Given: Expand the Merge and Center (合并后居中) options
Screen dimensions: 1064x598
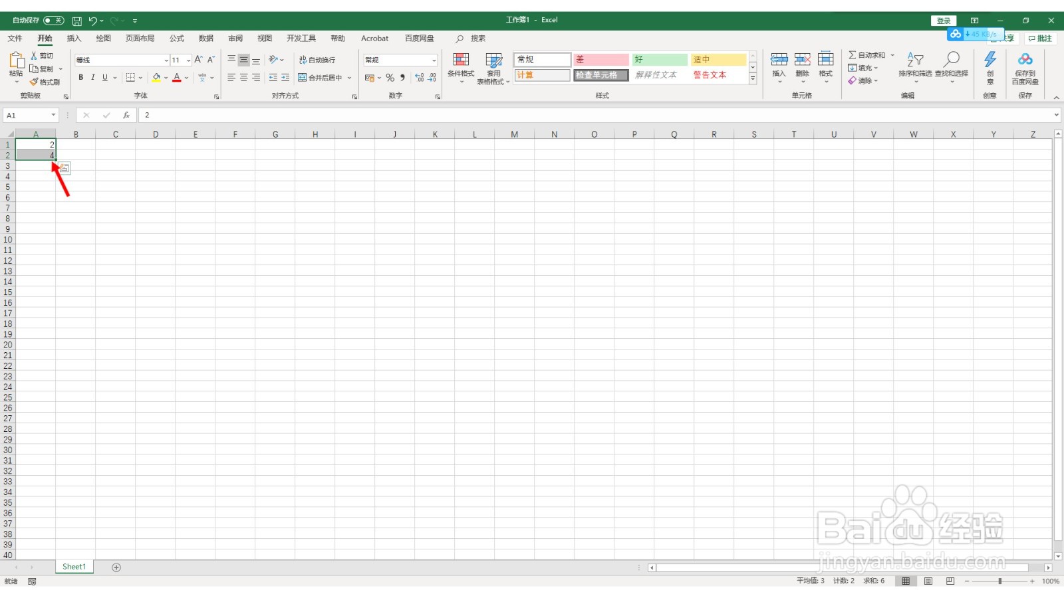Looking at the screenshot, I should 349,78.
